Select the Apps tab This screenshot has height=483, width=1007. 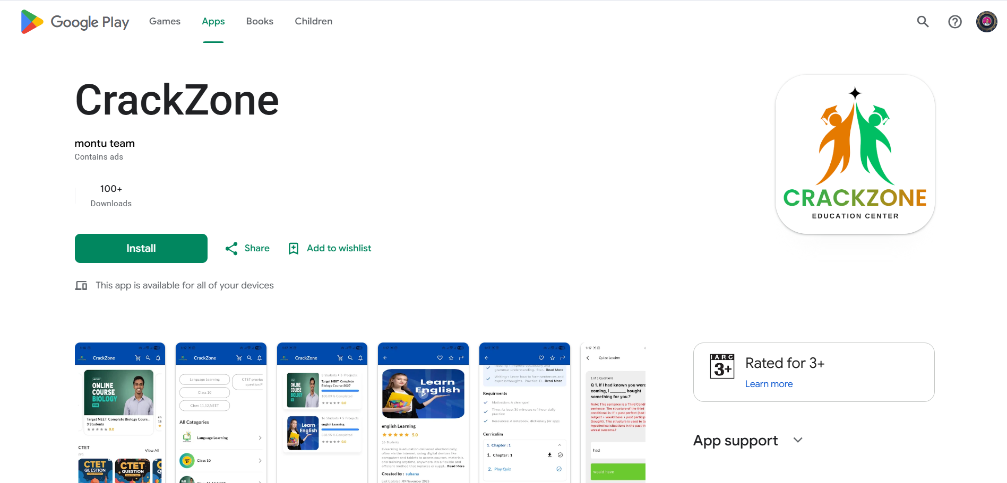213,21
